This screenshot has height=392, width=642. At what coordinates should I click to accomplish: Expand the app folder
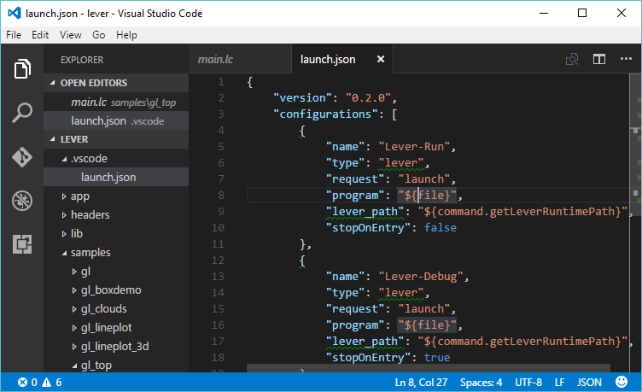point(80,196)
